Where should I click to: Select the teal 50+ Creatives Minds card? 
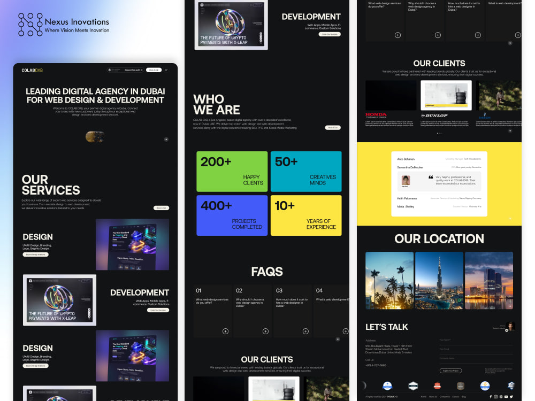point(306,172)
